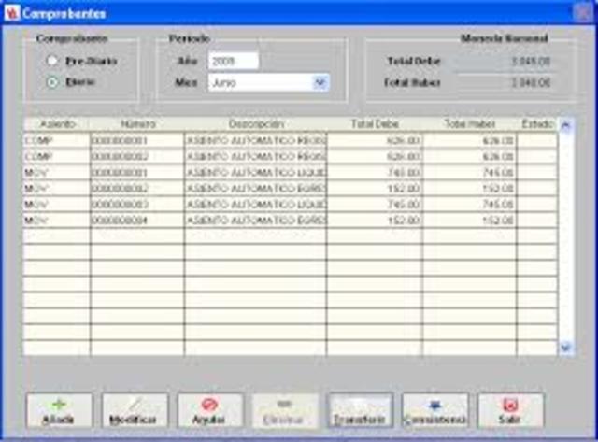Select the MOV row numbered 0000000004
Image resolution: width=598 pixels, height=442 pixels.
click(291, 221)
